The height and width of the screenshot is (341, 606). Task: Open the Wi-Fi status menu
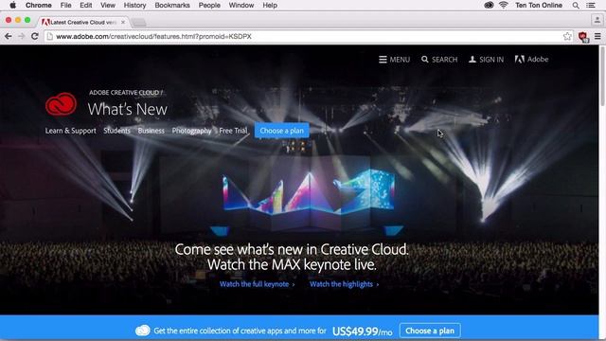click(503, 5)
